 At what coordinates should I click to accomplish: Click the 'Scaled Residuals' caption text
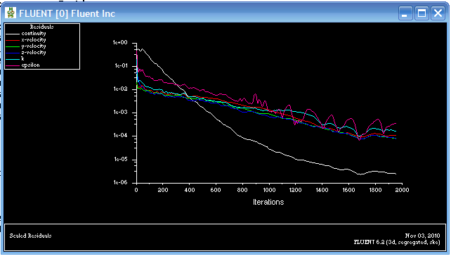[30, 236]
